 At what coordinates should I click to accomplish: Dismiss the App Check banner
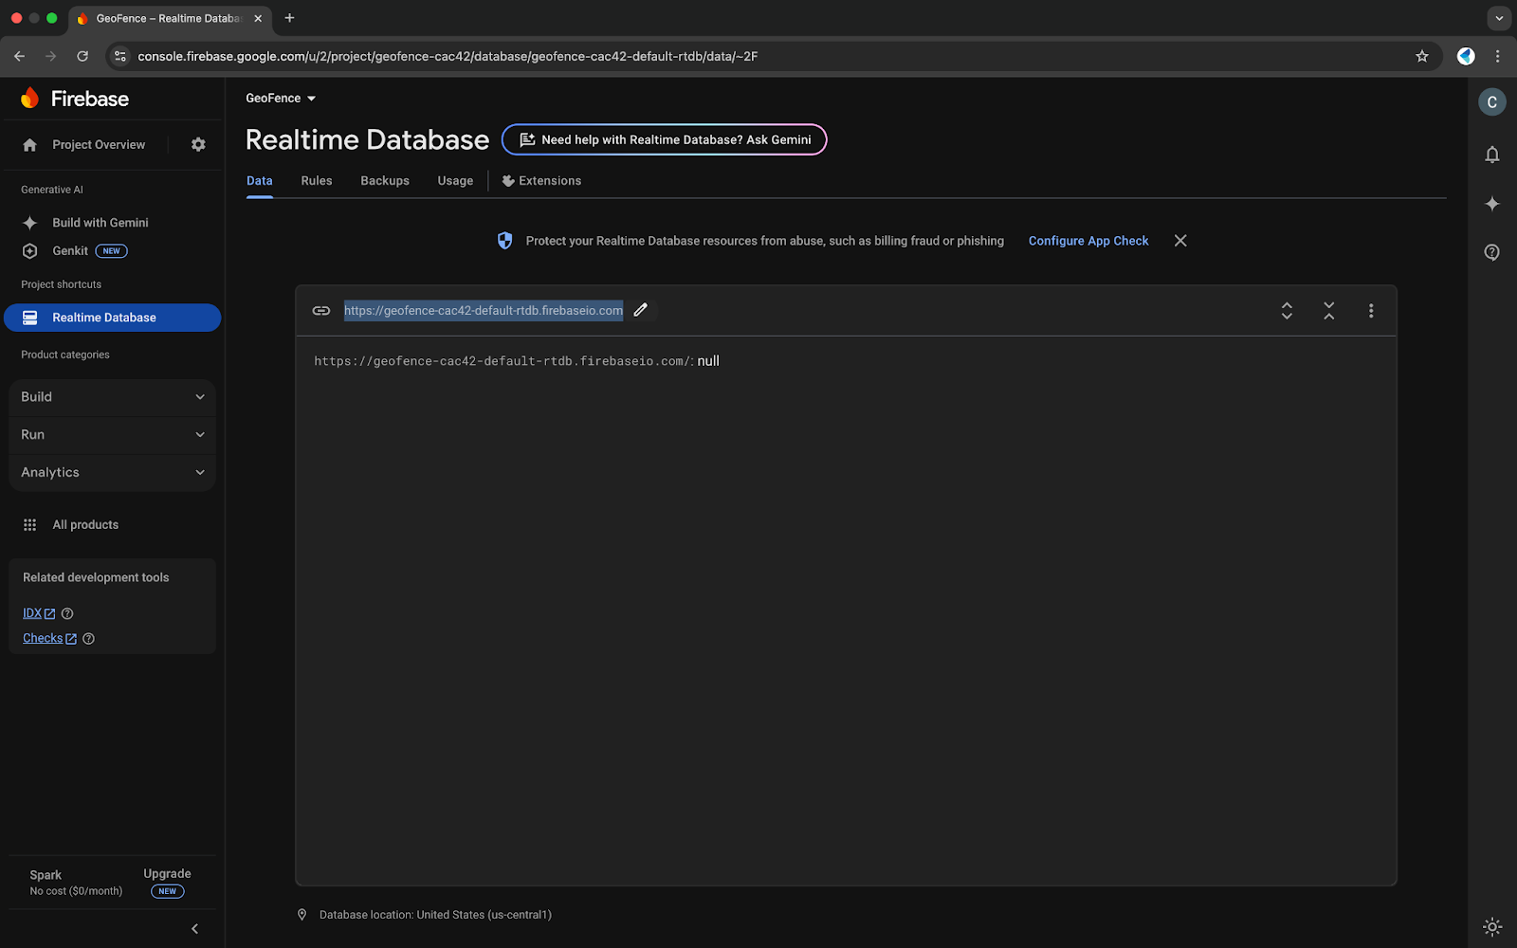[x=1180, y=241]
